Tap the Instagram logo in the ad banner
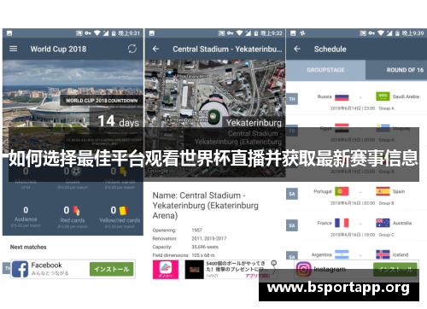Image resolution: width=427 pixels, height=309 pixels. [303, 269]
